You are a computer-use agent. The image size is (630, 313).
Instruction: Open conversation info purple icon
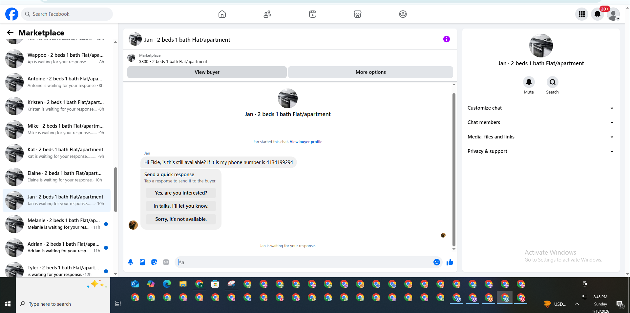click(x=447, y=39)
